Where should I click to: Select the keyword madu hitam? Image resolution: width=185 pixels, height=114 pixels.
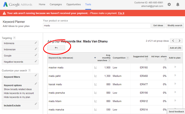pyautogui.click(x=55, y=101)
